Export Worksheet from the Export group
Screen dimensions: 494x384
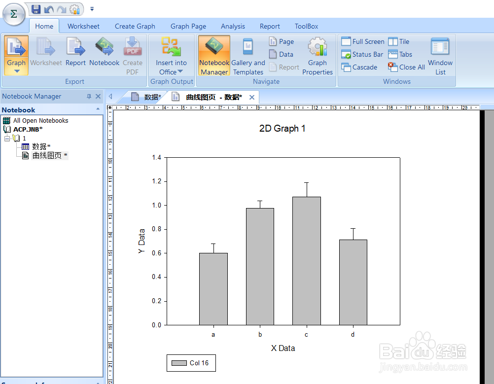[46, 52]
